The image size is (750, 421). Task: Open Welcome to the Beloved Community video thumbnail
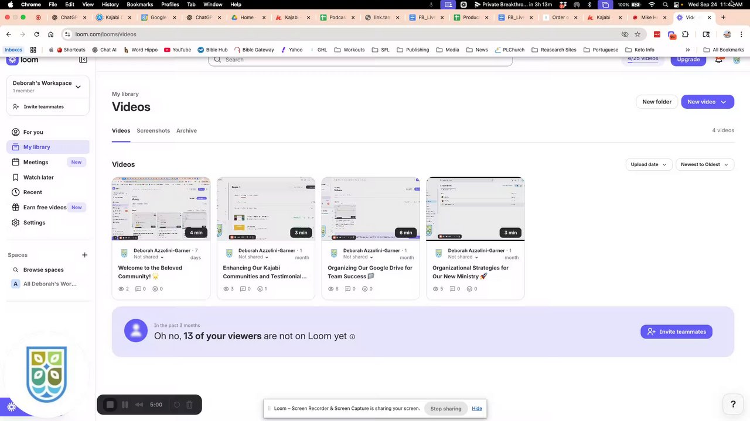pos(161,209)
